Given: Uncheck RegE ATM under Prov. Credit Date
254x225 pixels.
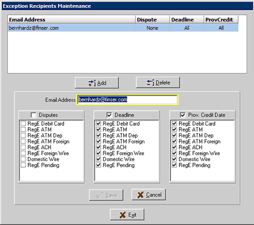Looking at the screenshot, I should [174, 130].
